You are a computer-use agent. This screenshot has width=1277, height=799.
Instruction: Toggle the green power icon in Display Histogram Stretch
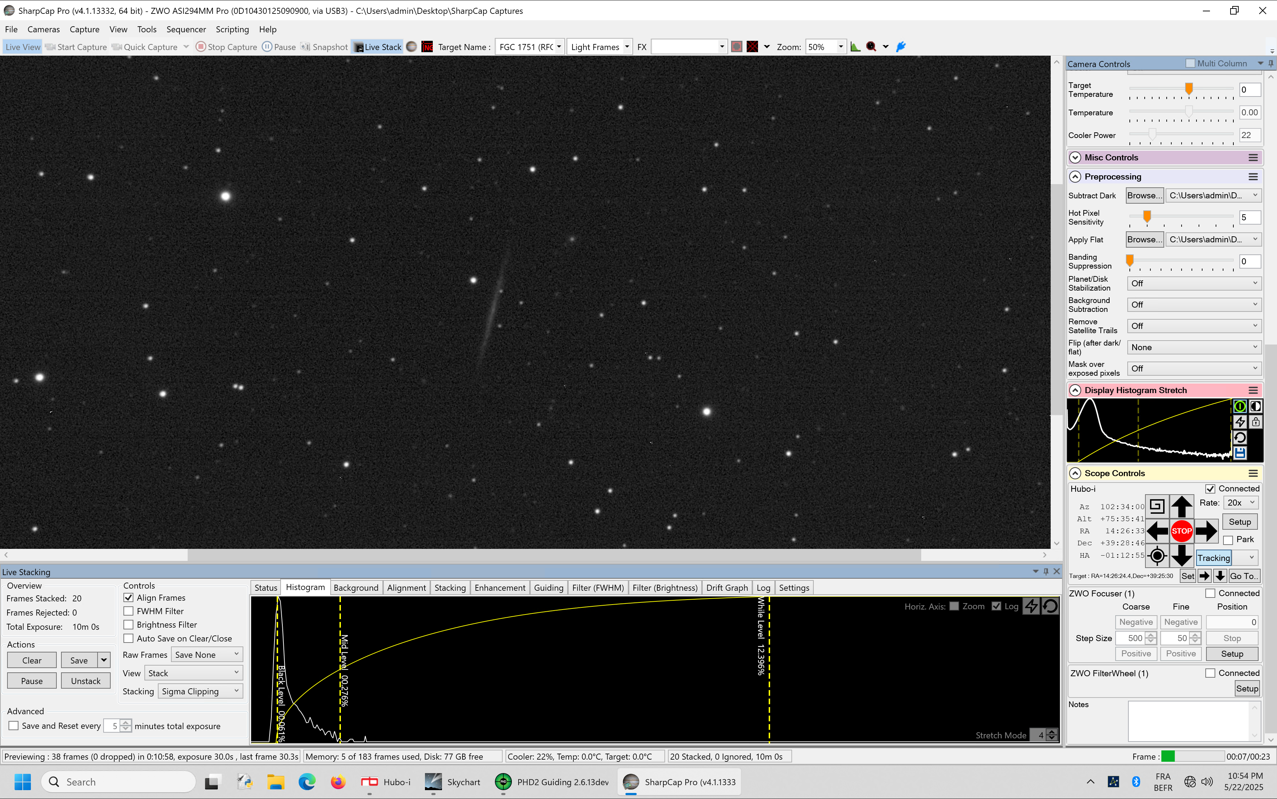pos(1239,406)
